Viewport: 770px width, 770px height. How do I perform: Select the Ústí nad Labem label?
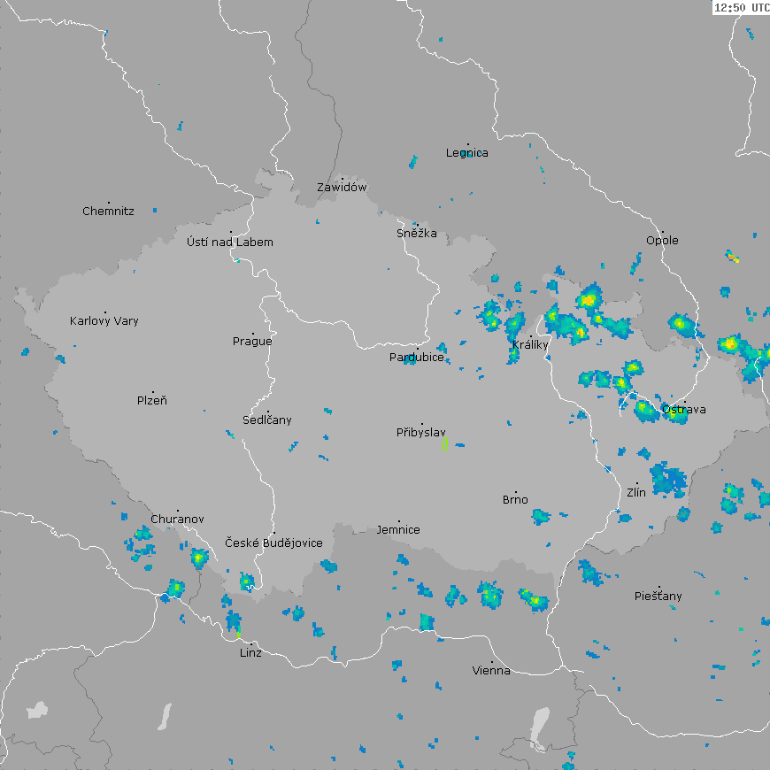tap(230, 243)
